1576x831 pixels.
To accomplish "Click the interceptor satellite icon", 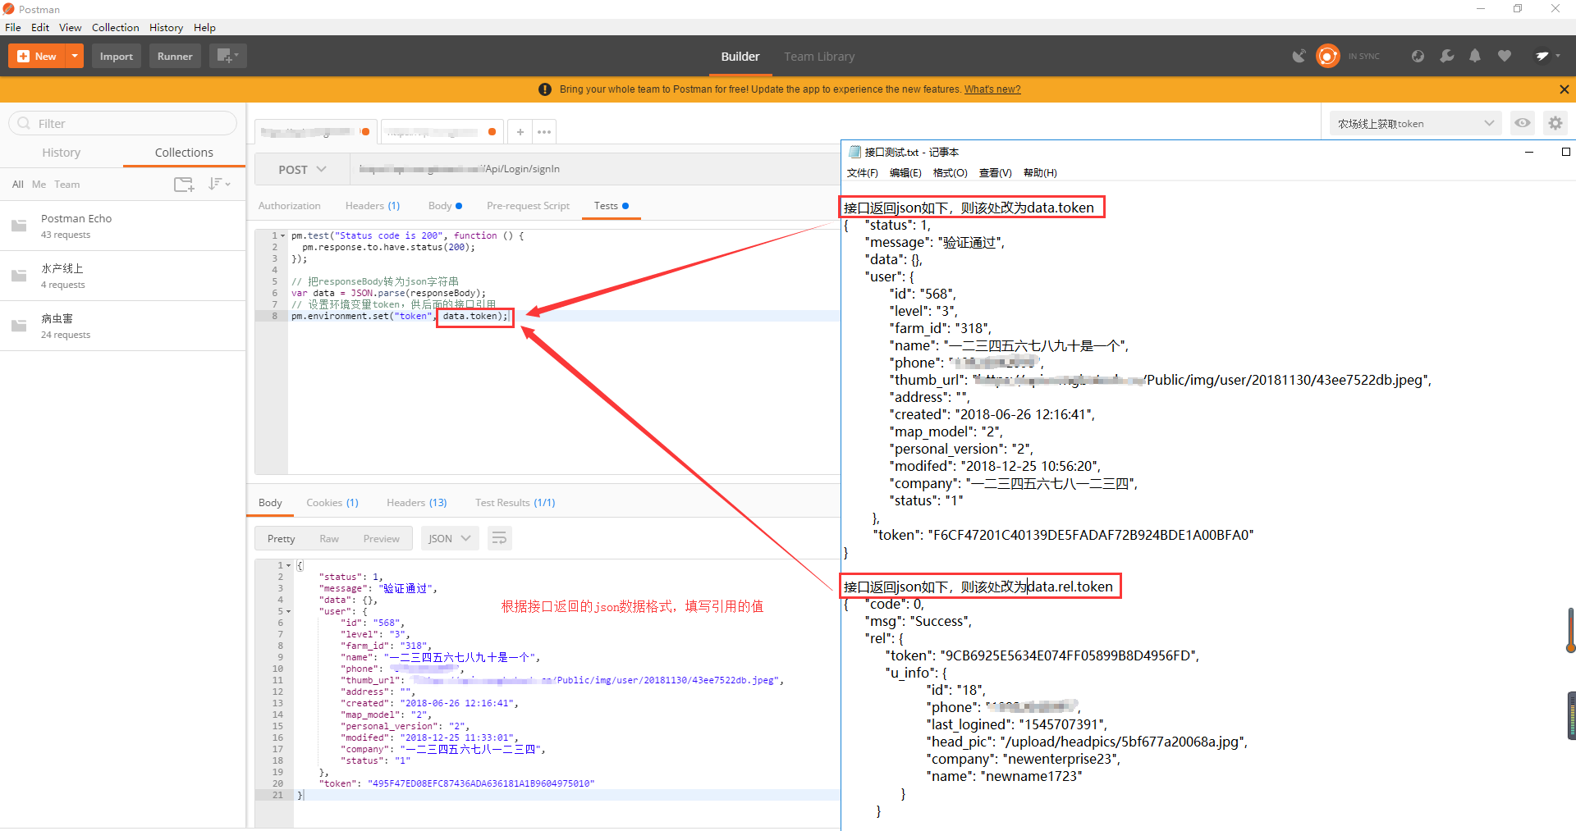I will tap(1299, 56).
